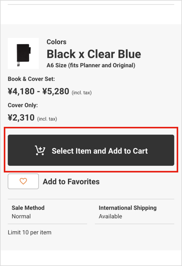Viewport: 182px width, 266px height.
Task: Click the Available shipping status text
Action: (110, 216)
